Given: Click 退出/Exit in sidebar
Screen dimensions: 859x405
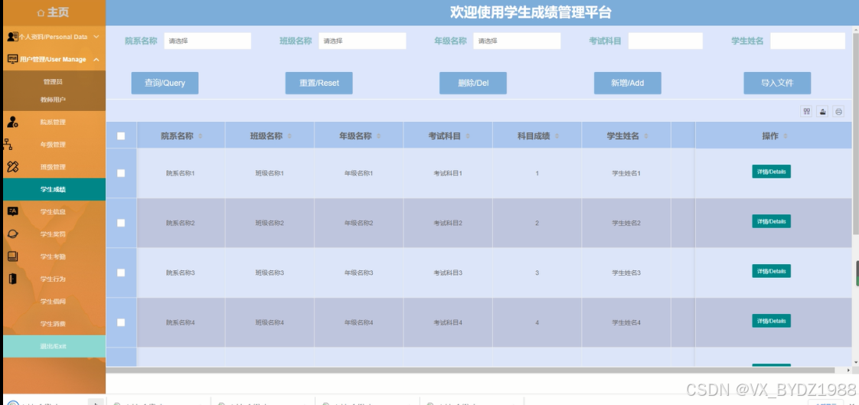Looking at the screenshot, I should click(x=53, y=346).
